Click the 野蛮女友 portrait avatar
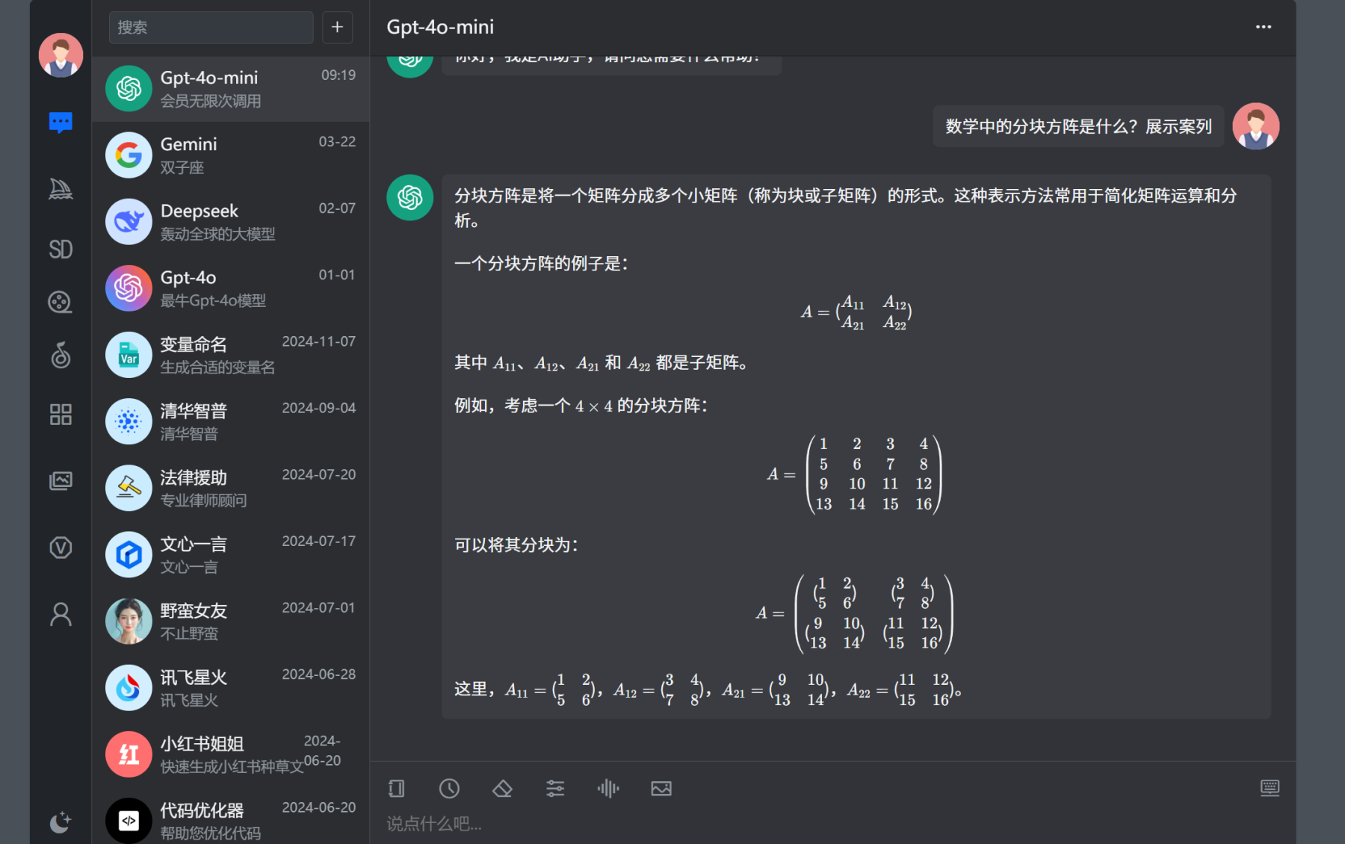1345x844 pixels. [x=129, y=620]
